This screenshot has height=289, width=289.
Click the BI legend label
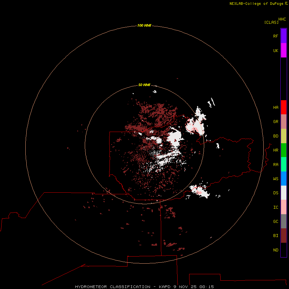tap(276, 236)
